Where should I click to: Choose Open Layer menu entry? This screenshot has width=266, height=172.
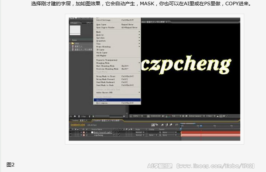[x=117, y=24]
